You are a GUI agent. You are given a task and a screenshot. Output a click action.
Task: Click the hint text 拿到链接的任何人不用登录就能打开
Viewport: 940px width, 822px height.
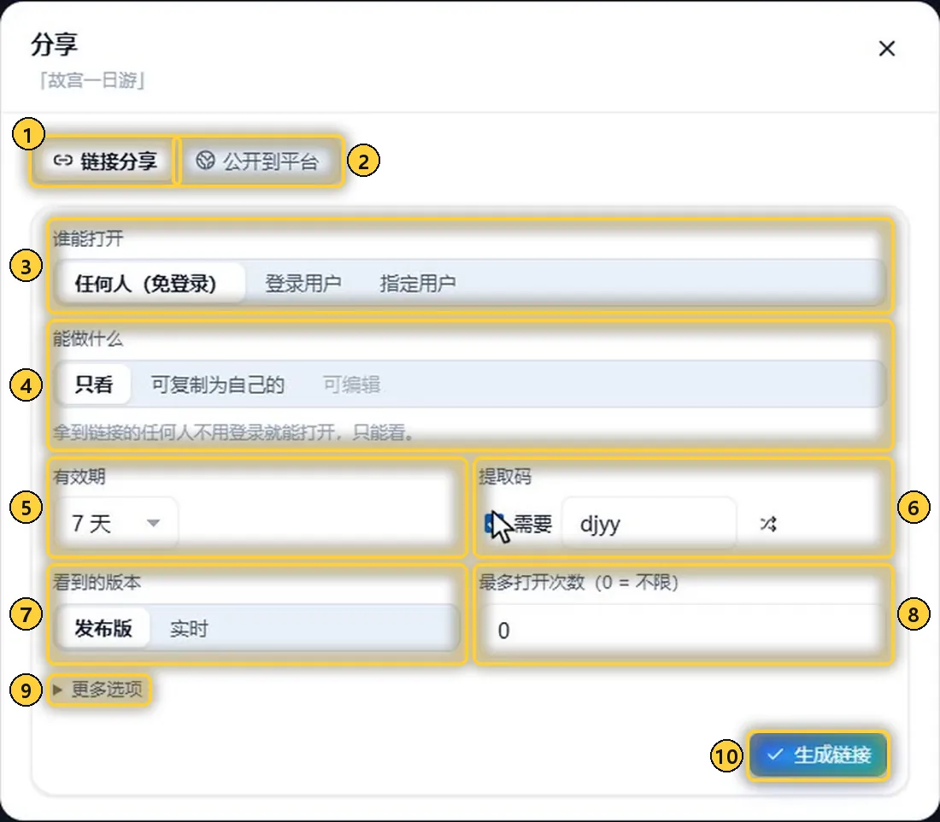coord(233,432)
